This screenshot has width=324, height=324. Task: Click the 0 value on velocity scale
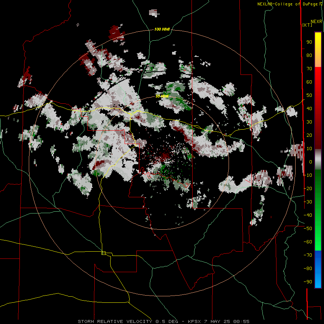click(x=311, y=162)
